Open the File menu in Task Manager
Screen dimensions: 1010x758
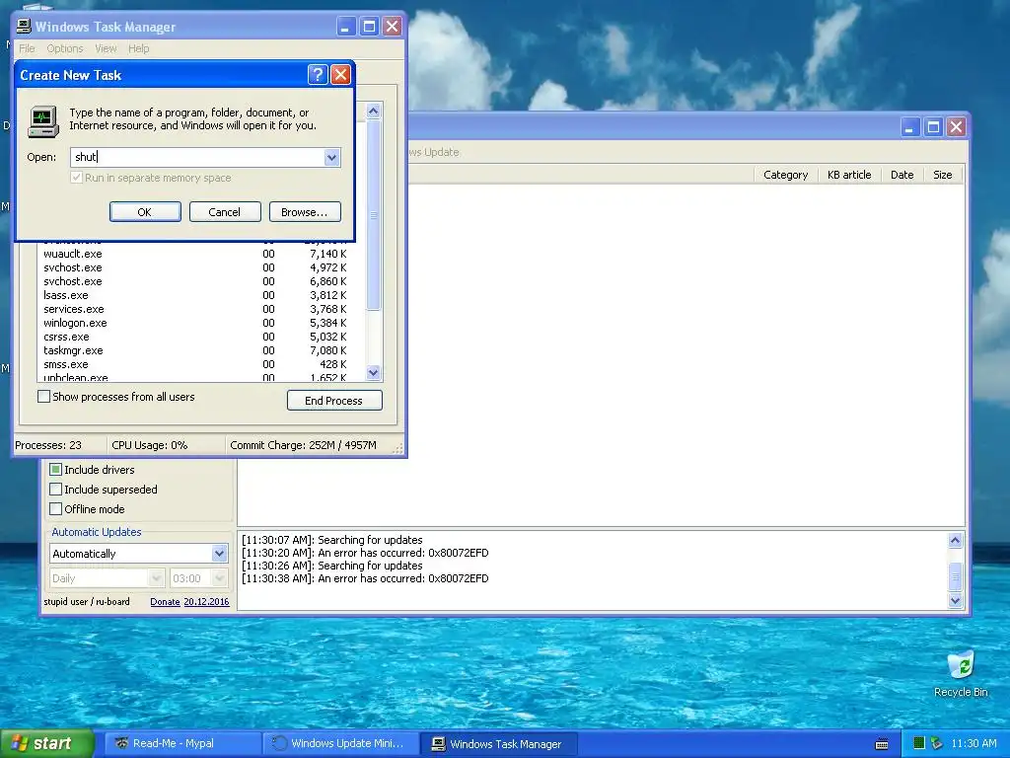(x=27, y=48)
